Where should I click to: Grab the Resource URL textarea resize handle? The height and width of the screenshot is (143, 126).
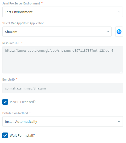tap(122, 72)
